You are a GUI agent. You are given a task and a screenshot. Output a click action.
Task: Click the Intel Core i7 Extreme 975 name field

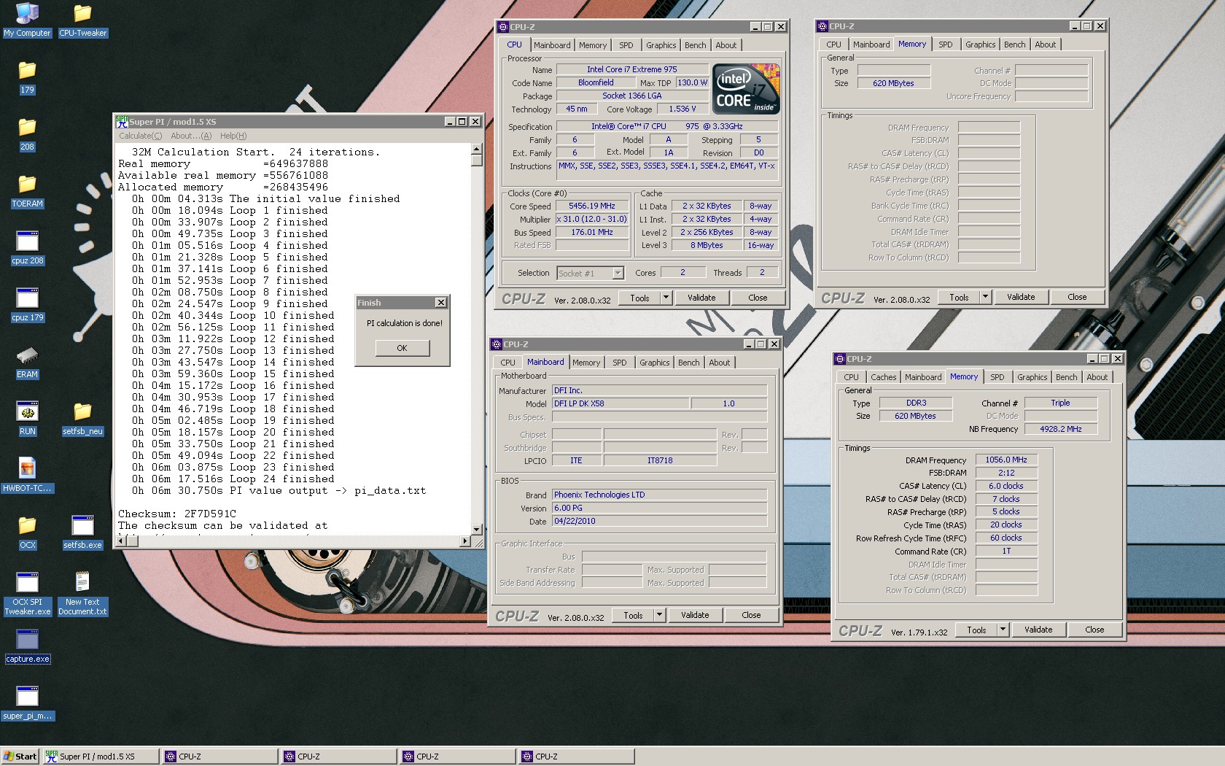pyautogui.click(x=631, y=70)
